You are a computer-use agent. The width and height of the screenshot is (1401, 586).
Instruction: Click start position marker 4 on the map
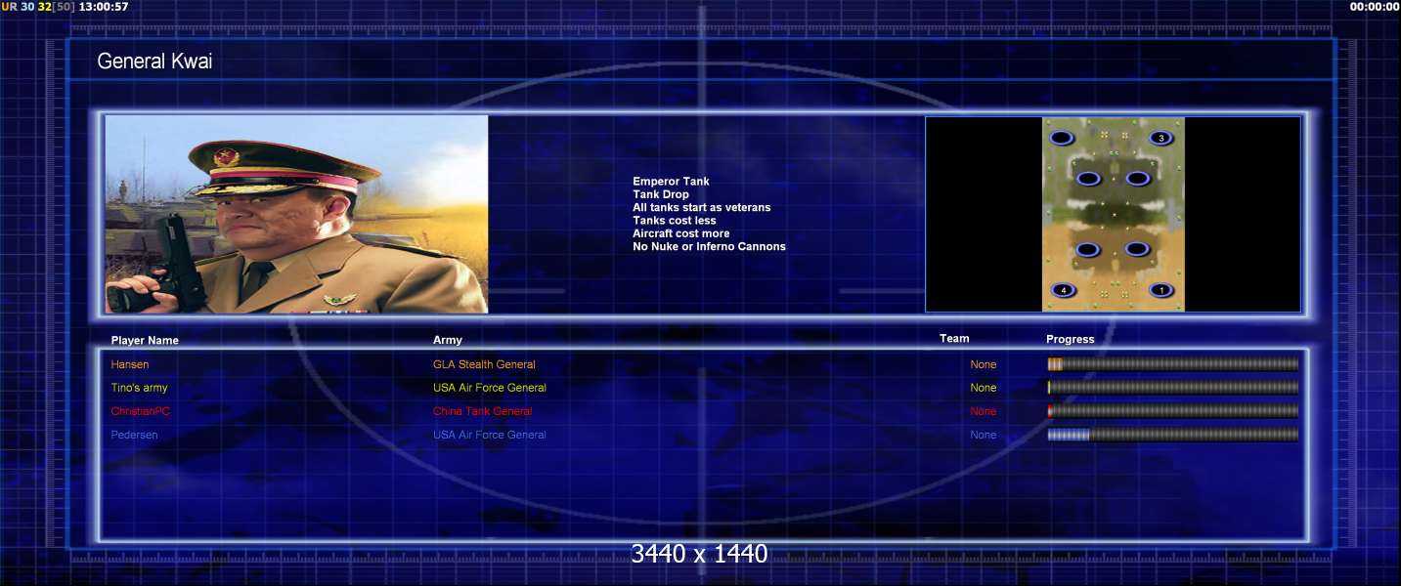(1063, 290)
